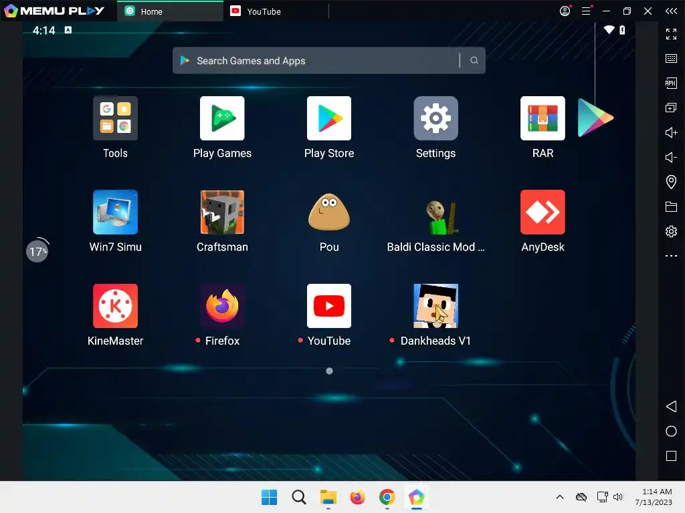Open the Windows Start menu
This screenshot has height=513, width=685.
coord(269,497)
